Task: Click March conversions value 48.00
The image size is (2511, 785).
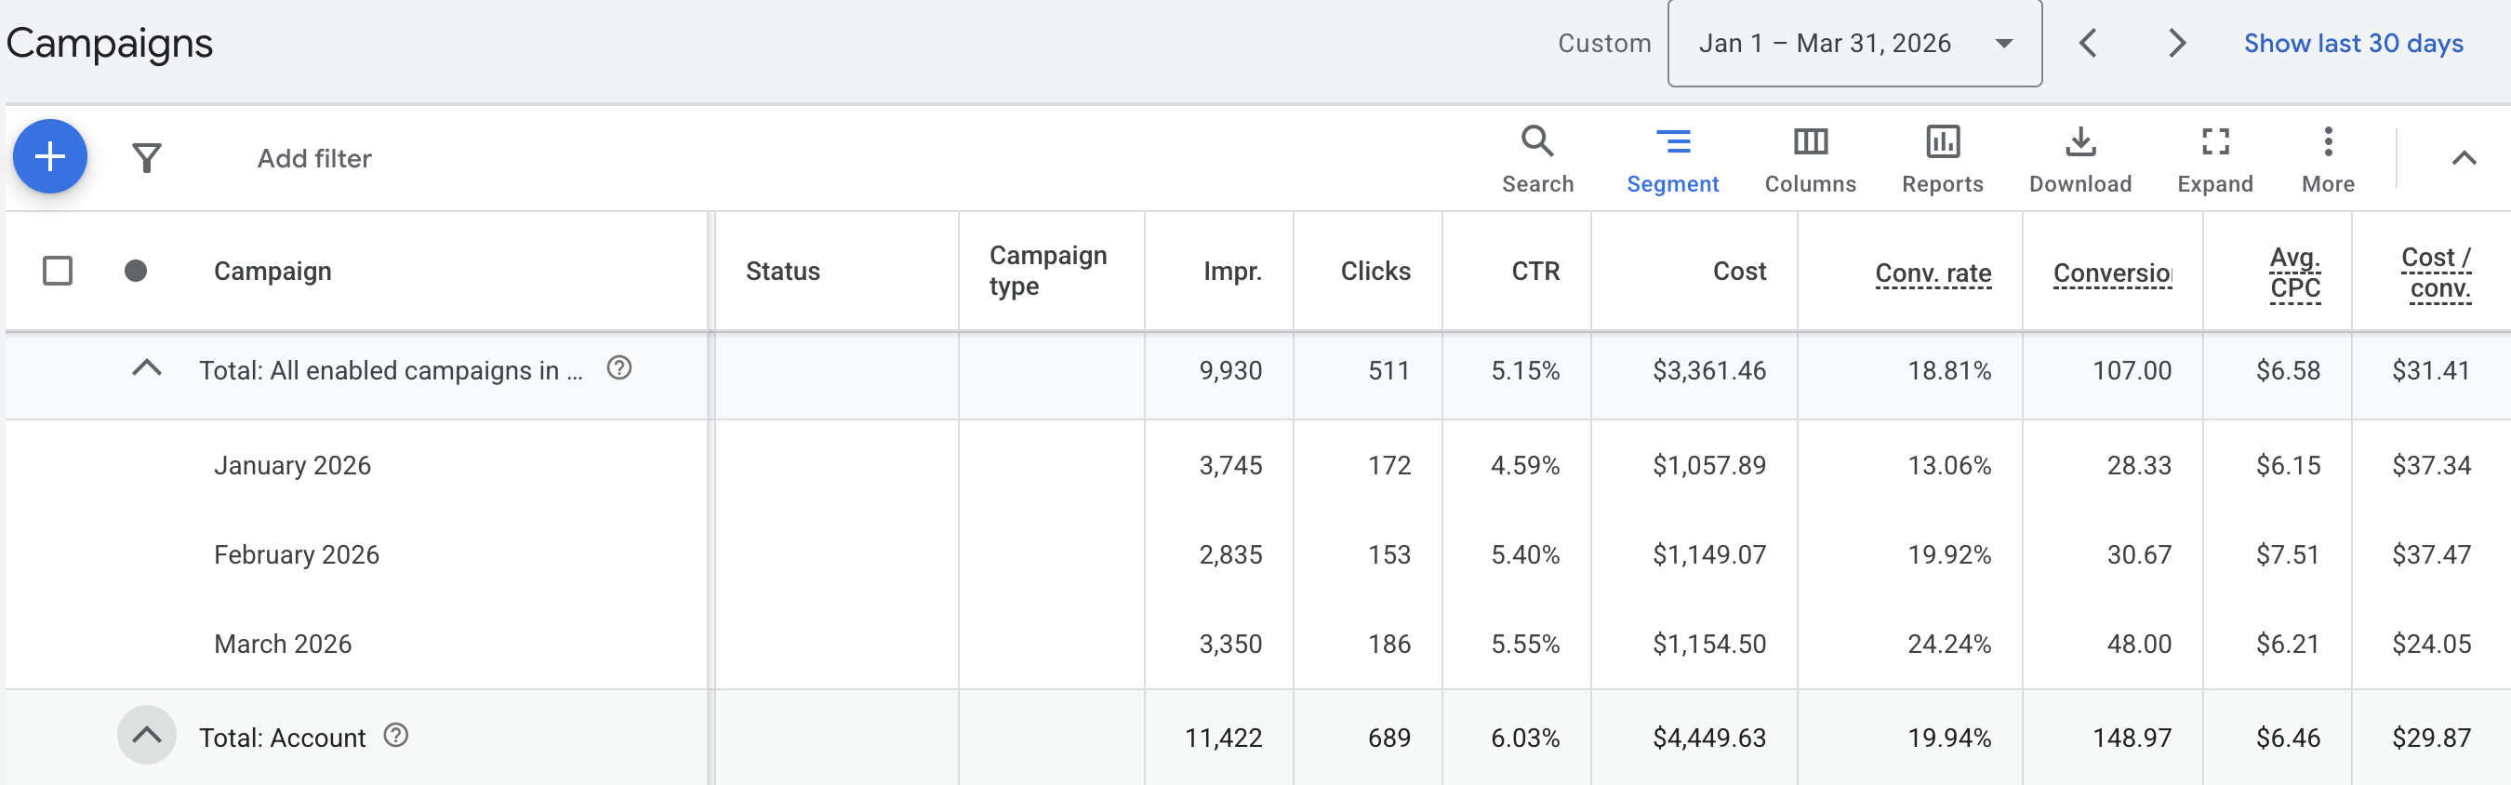Action: [2139, 644]
